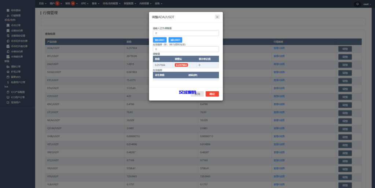Click the 私募用户订单 dollar icon
The width and height of the screenshot is (375, 188).
8,82
